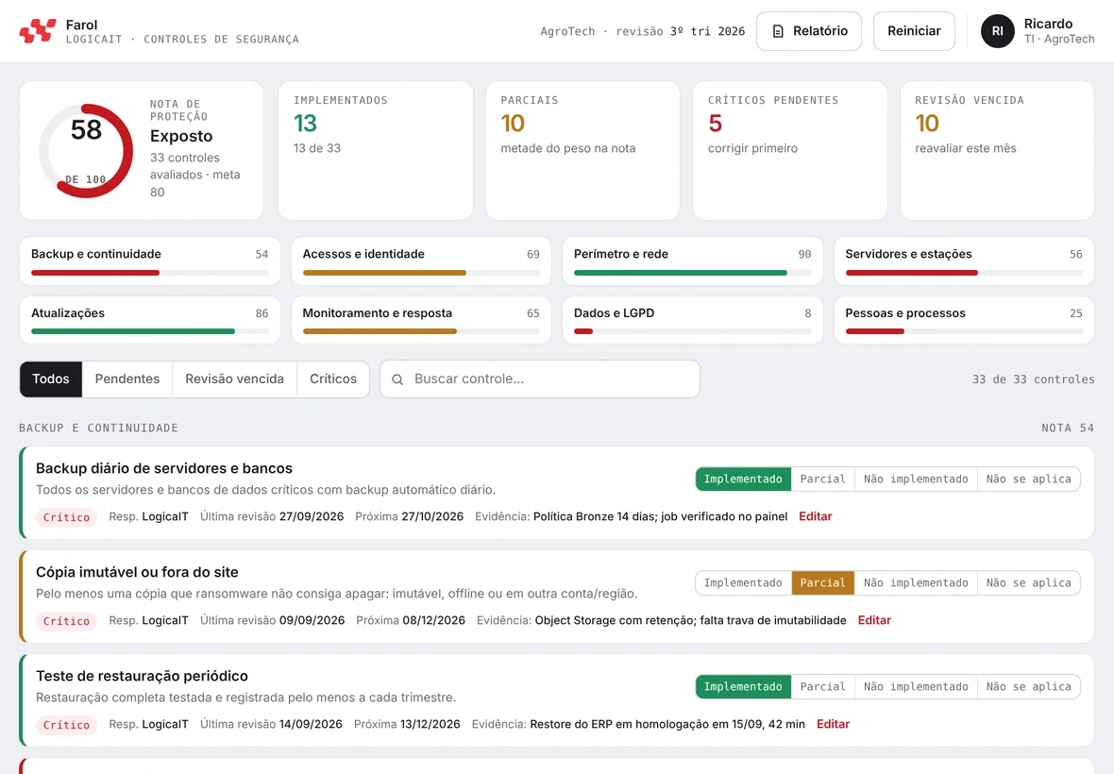Screen dimensions: 1114x774
Task: Set Cópia imutável status to Parcial
Action: (x=822, y=583)
